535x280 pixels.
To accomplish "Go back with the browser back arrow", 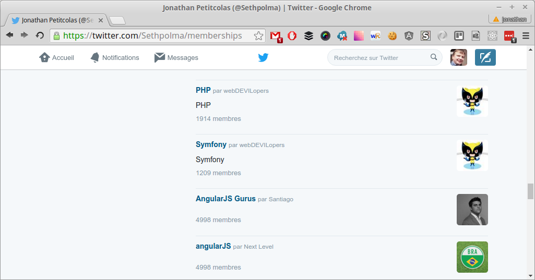I will pos(9,35).
